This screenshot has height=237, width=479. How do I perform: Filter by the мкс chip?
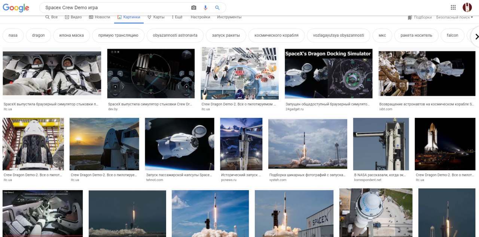point(382,36)
